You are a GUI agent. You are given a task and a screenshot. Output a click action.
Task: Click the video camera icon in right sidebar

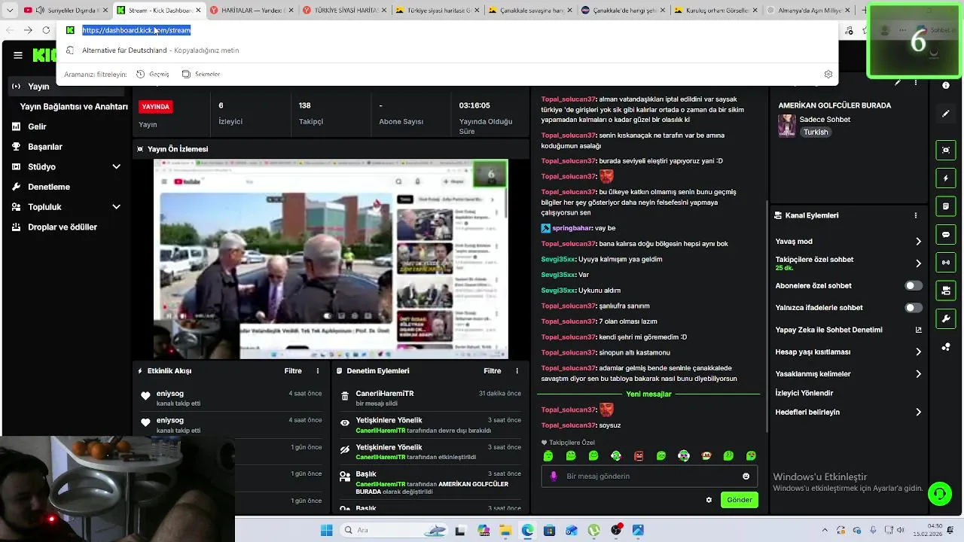946,291
